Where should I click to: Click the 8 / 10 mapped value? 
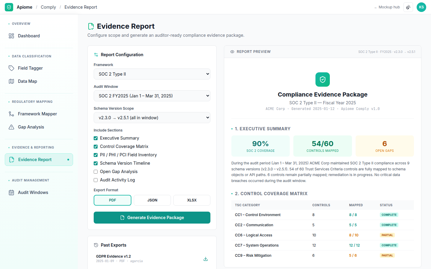354,235
